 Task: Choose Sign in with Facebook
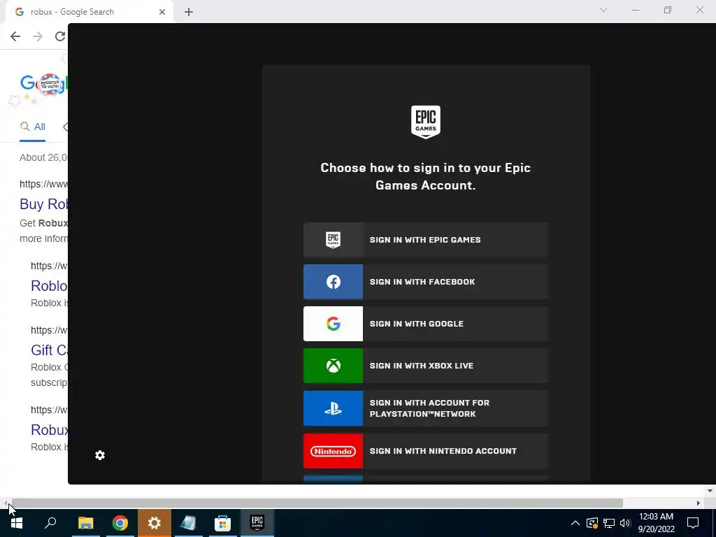pyautogui.click(x=426, y=282)
